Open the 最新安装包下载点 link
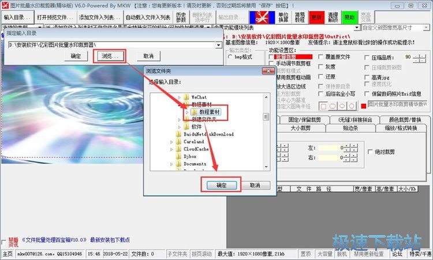This screenshot has width=433, height=260. tap(110, 240)
